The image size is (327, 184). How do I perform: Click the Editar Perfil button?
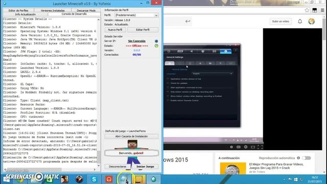coord(143,30)
